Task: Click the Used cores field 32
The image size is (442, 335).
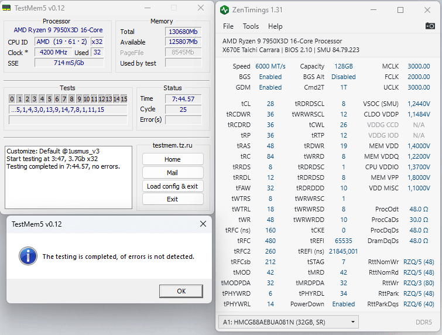Action: 97,52
